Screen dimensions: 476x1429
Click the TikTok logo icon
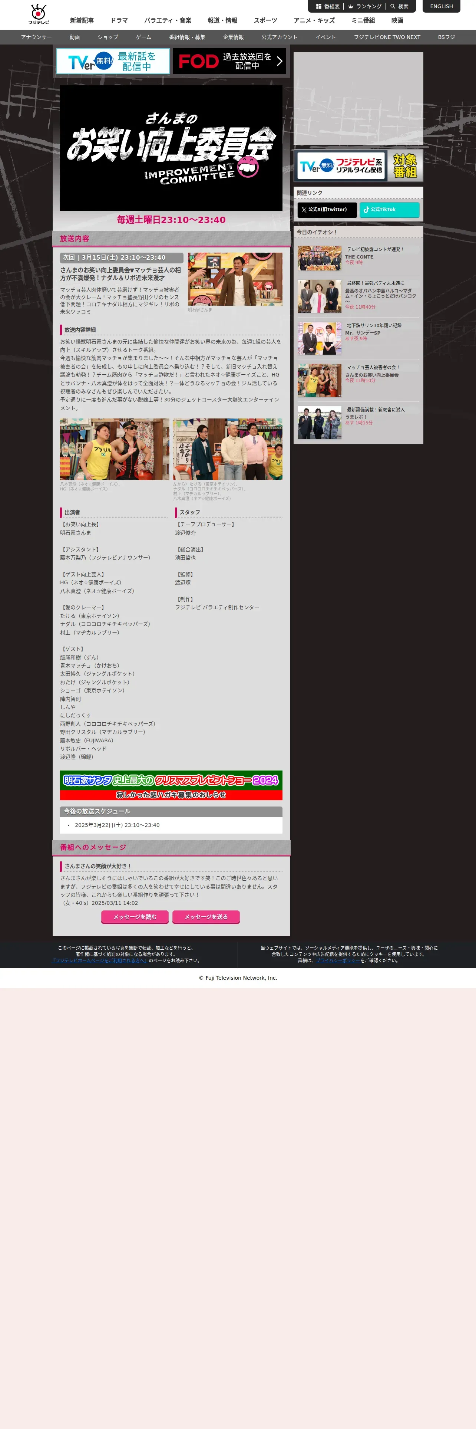(366, 210)
